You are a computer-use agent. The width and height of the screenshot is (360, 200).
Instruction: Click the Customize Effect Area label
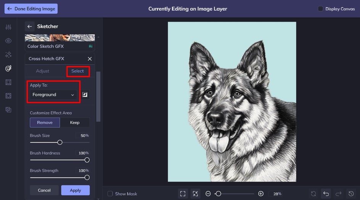(51, 113)
